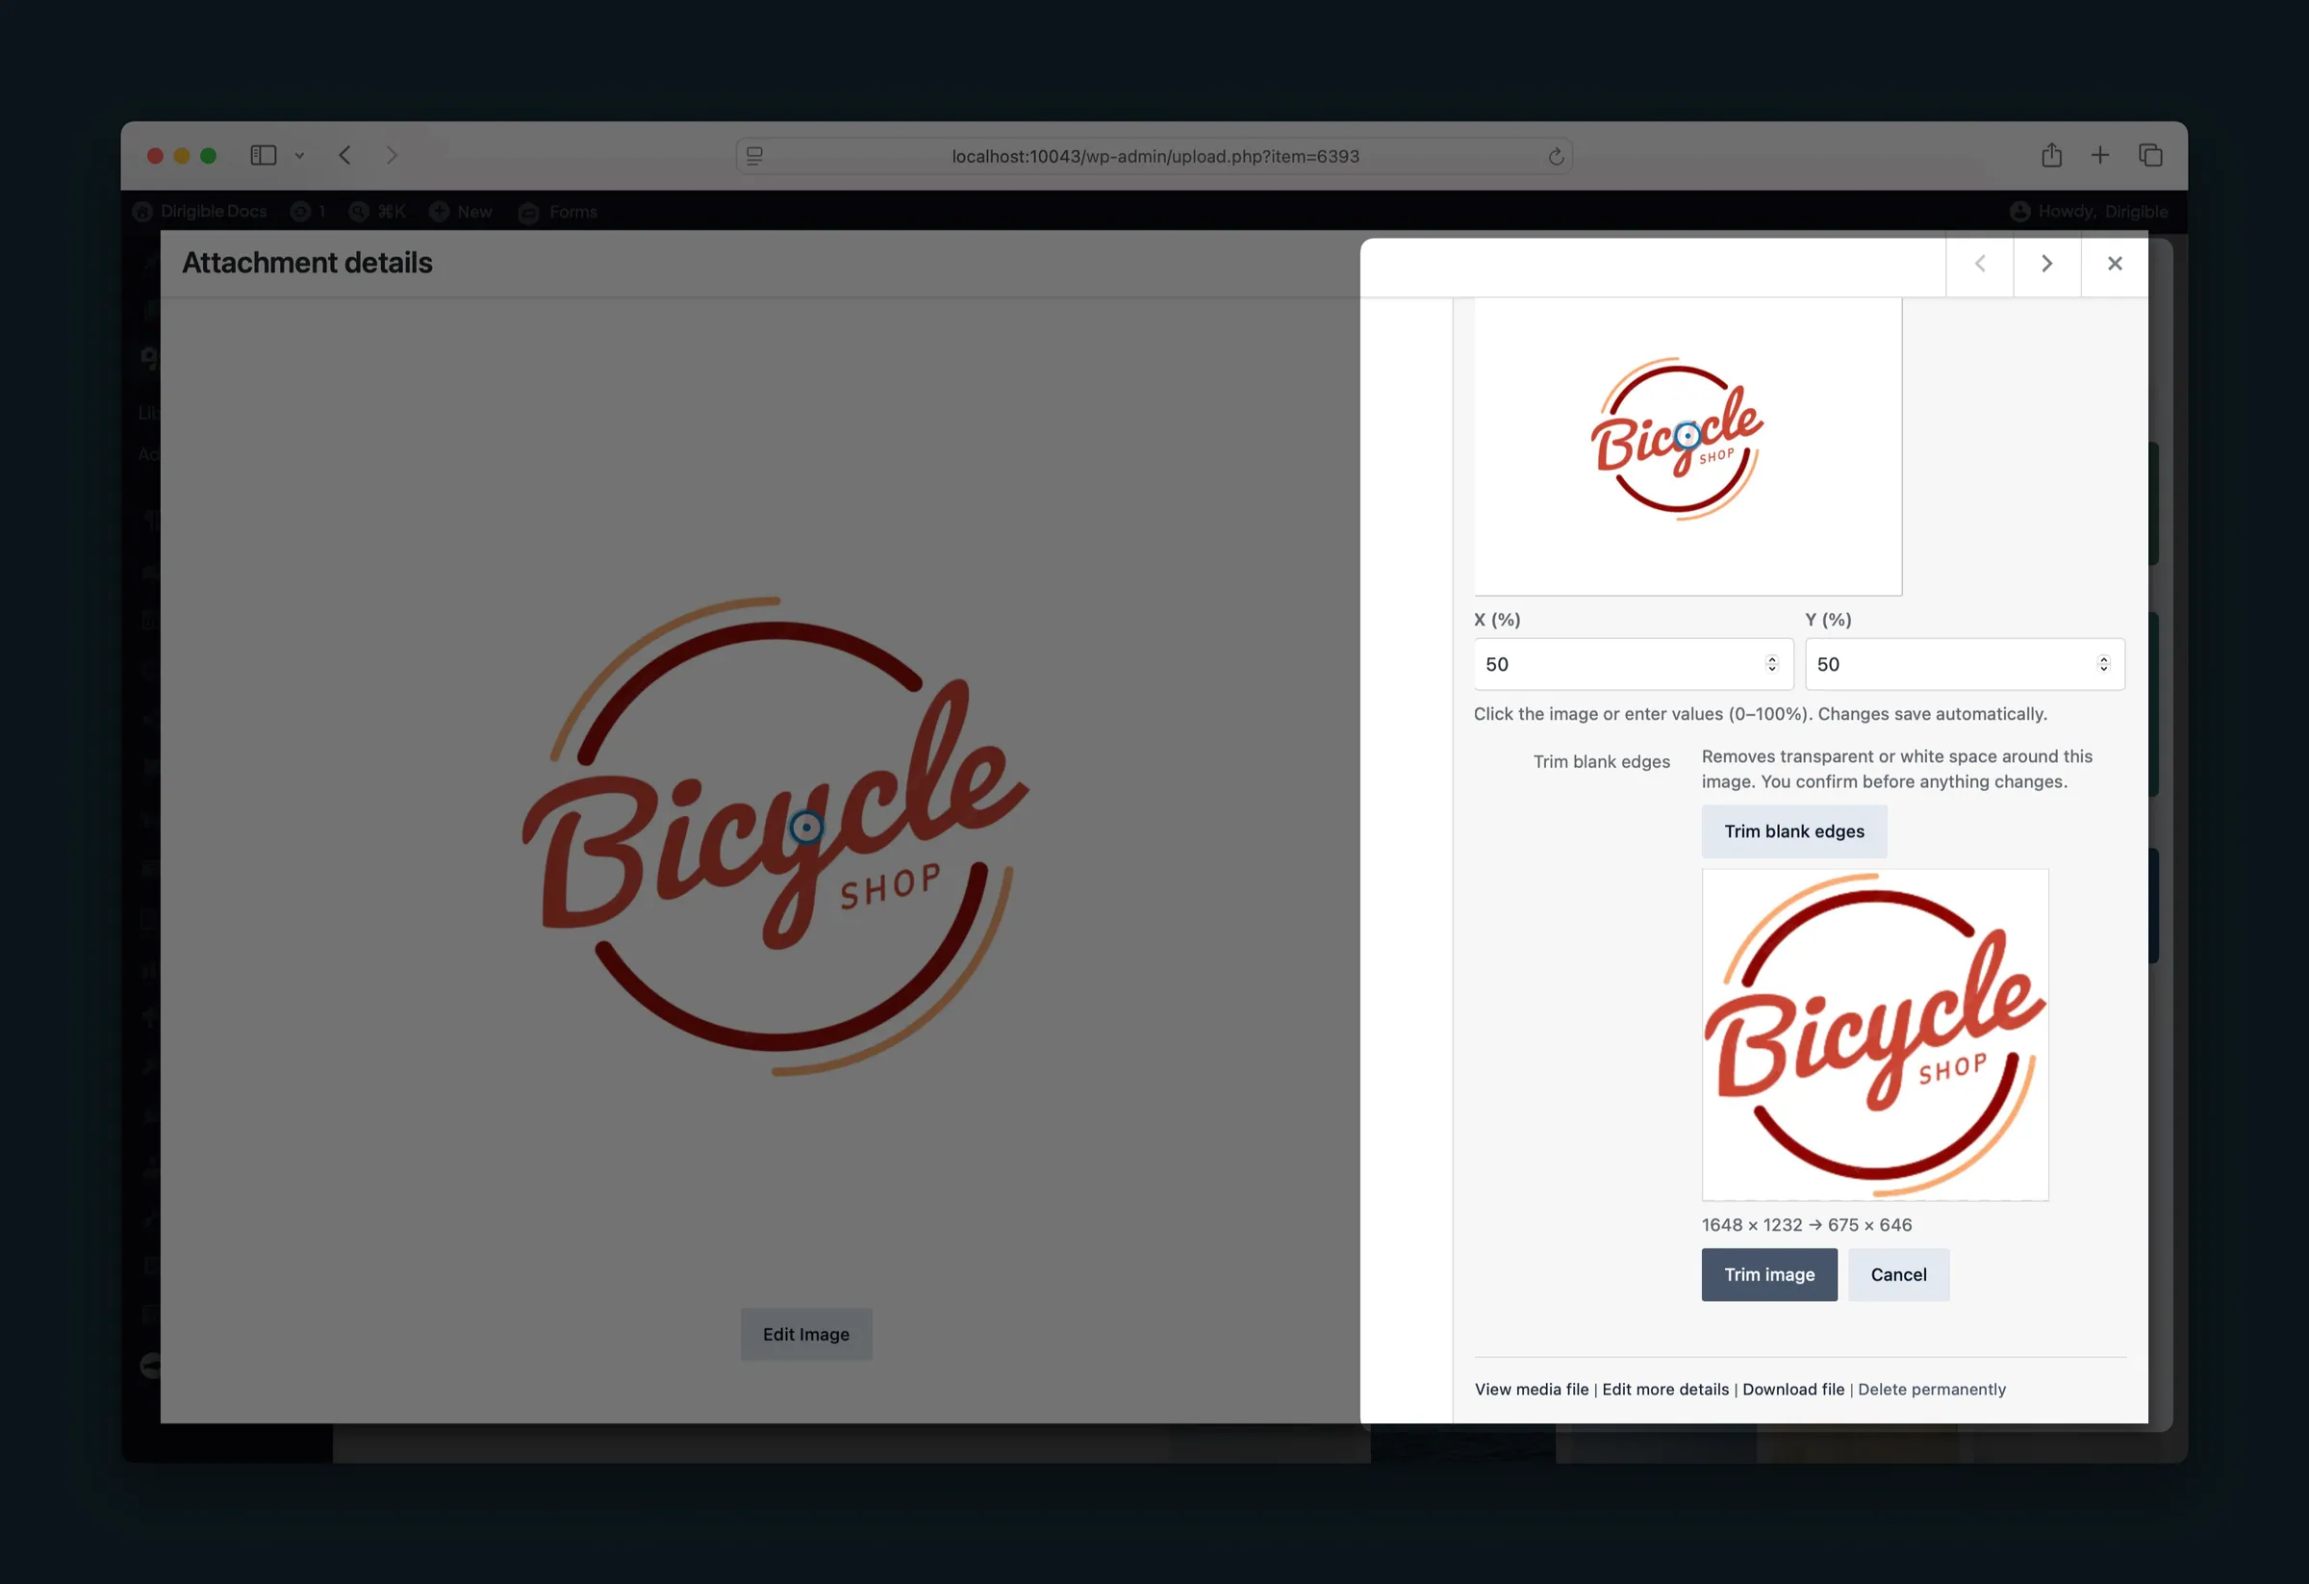Go forward with the Safari forward arrow
Screen dimensions: 2309x1584
tap(392, 155)
